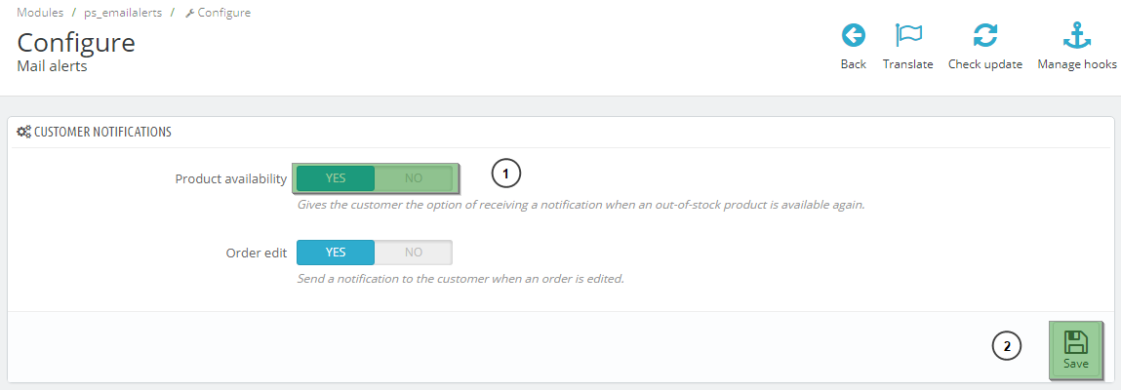
Task: Switch Order edit to YES
Action: [336, 253]
